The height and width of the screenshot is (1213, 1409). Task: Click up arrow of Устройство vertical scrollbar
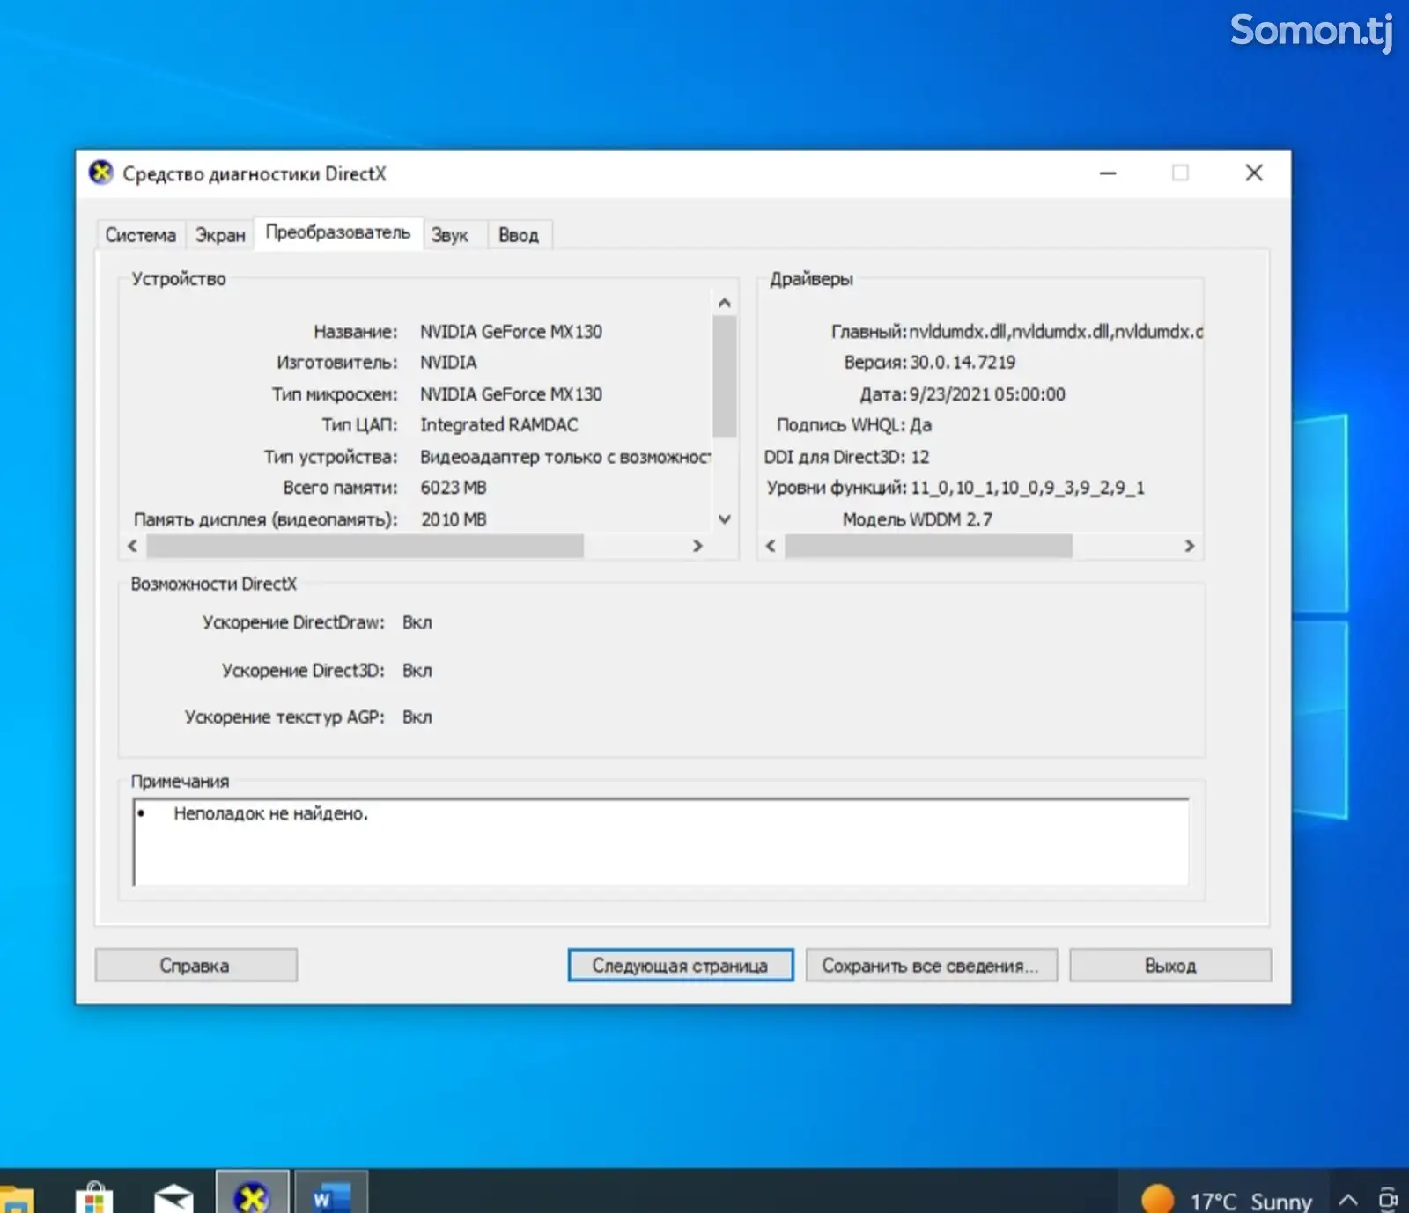click(x=724, y=303)
